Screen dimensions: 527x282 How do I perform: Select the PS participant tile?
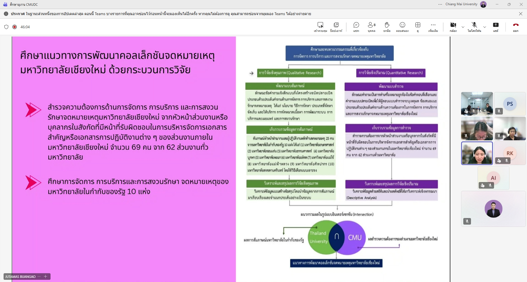point(510,104)
